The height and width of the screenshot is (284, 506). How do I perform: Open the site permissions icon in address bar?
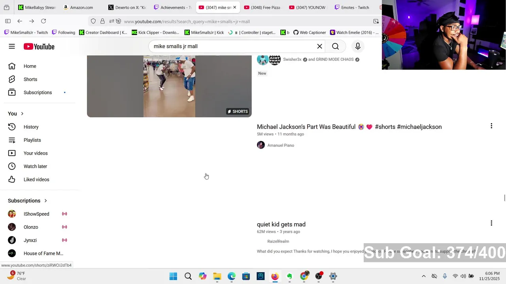pos(111,21)
